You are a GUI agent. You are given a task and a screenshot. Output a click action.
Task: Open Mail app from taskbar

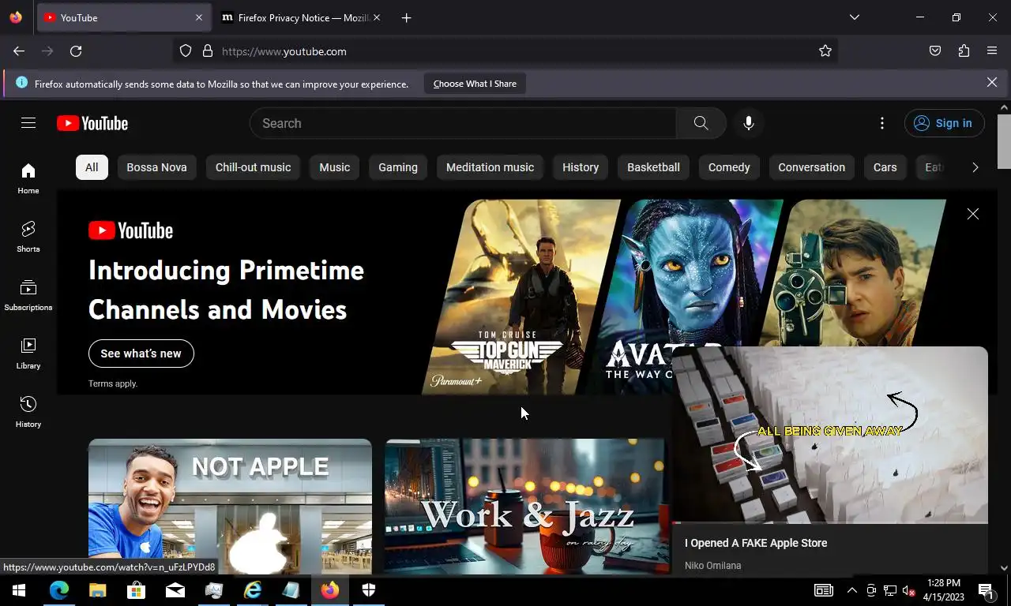click(x=175, y=590)
